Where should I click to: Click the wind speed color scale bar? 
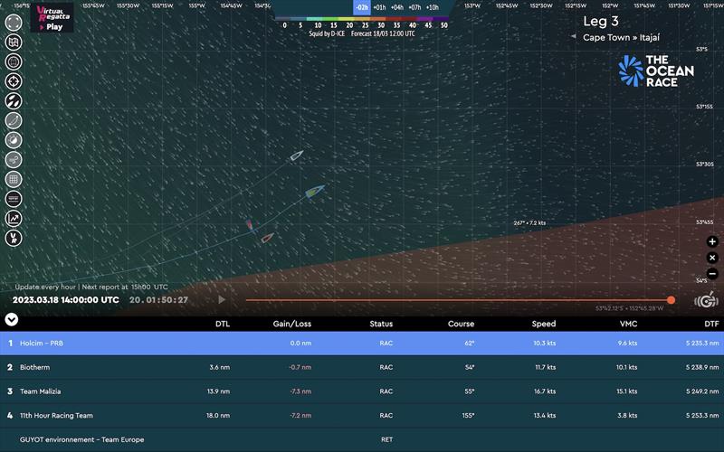(x=362, y=19)
